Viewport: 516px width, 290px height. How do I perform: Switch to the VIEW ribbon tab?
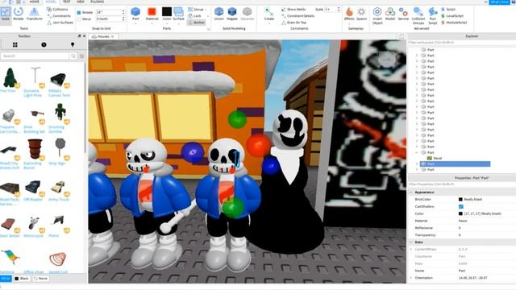pyautogui.click(x=81, y=2)
